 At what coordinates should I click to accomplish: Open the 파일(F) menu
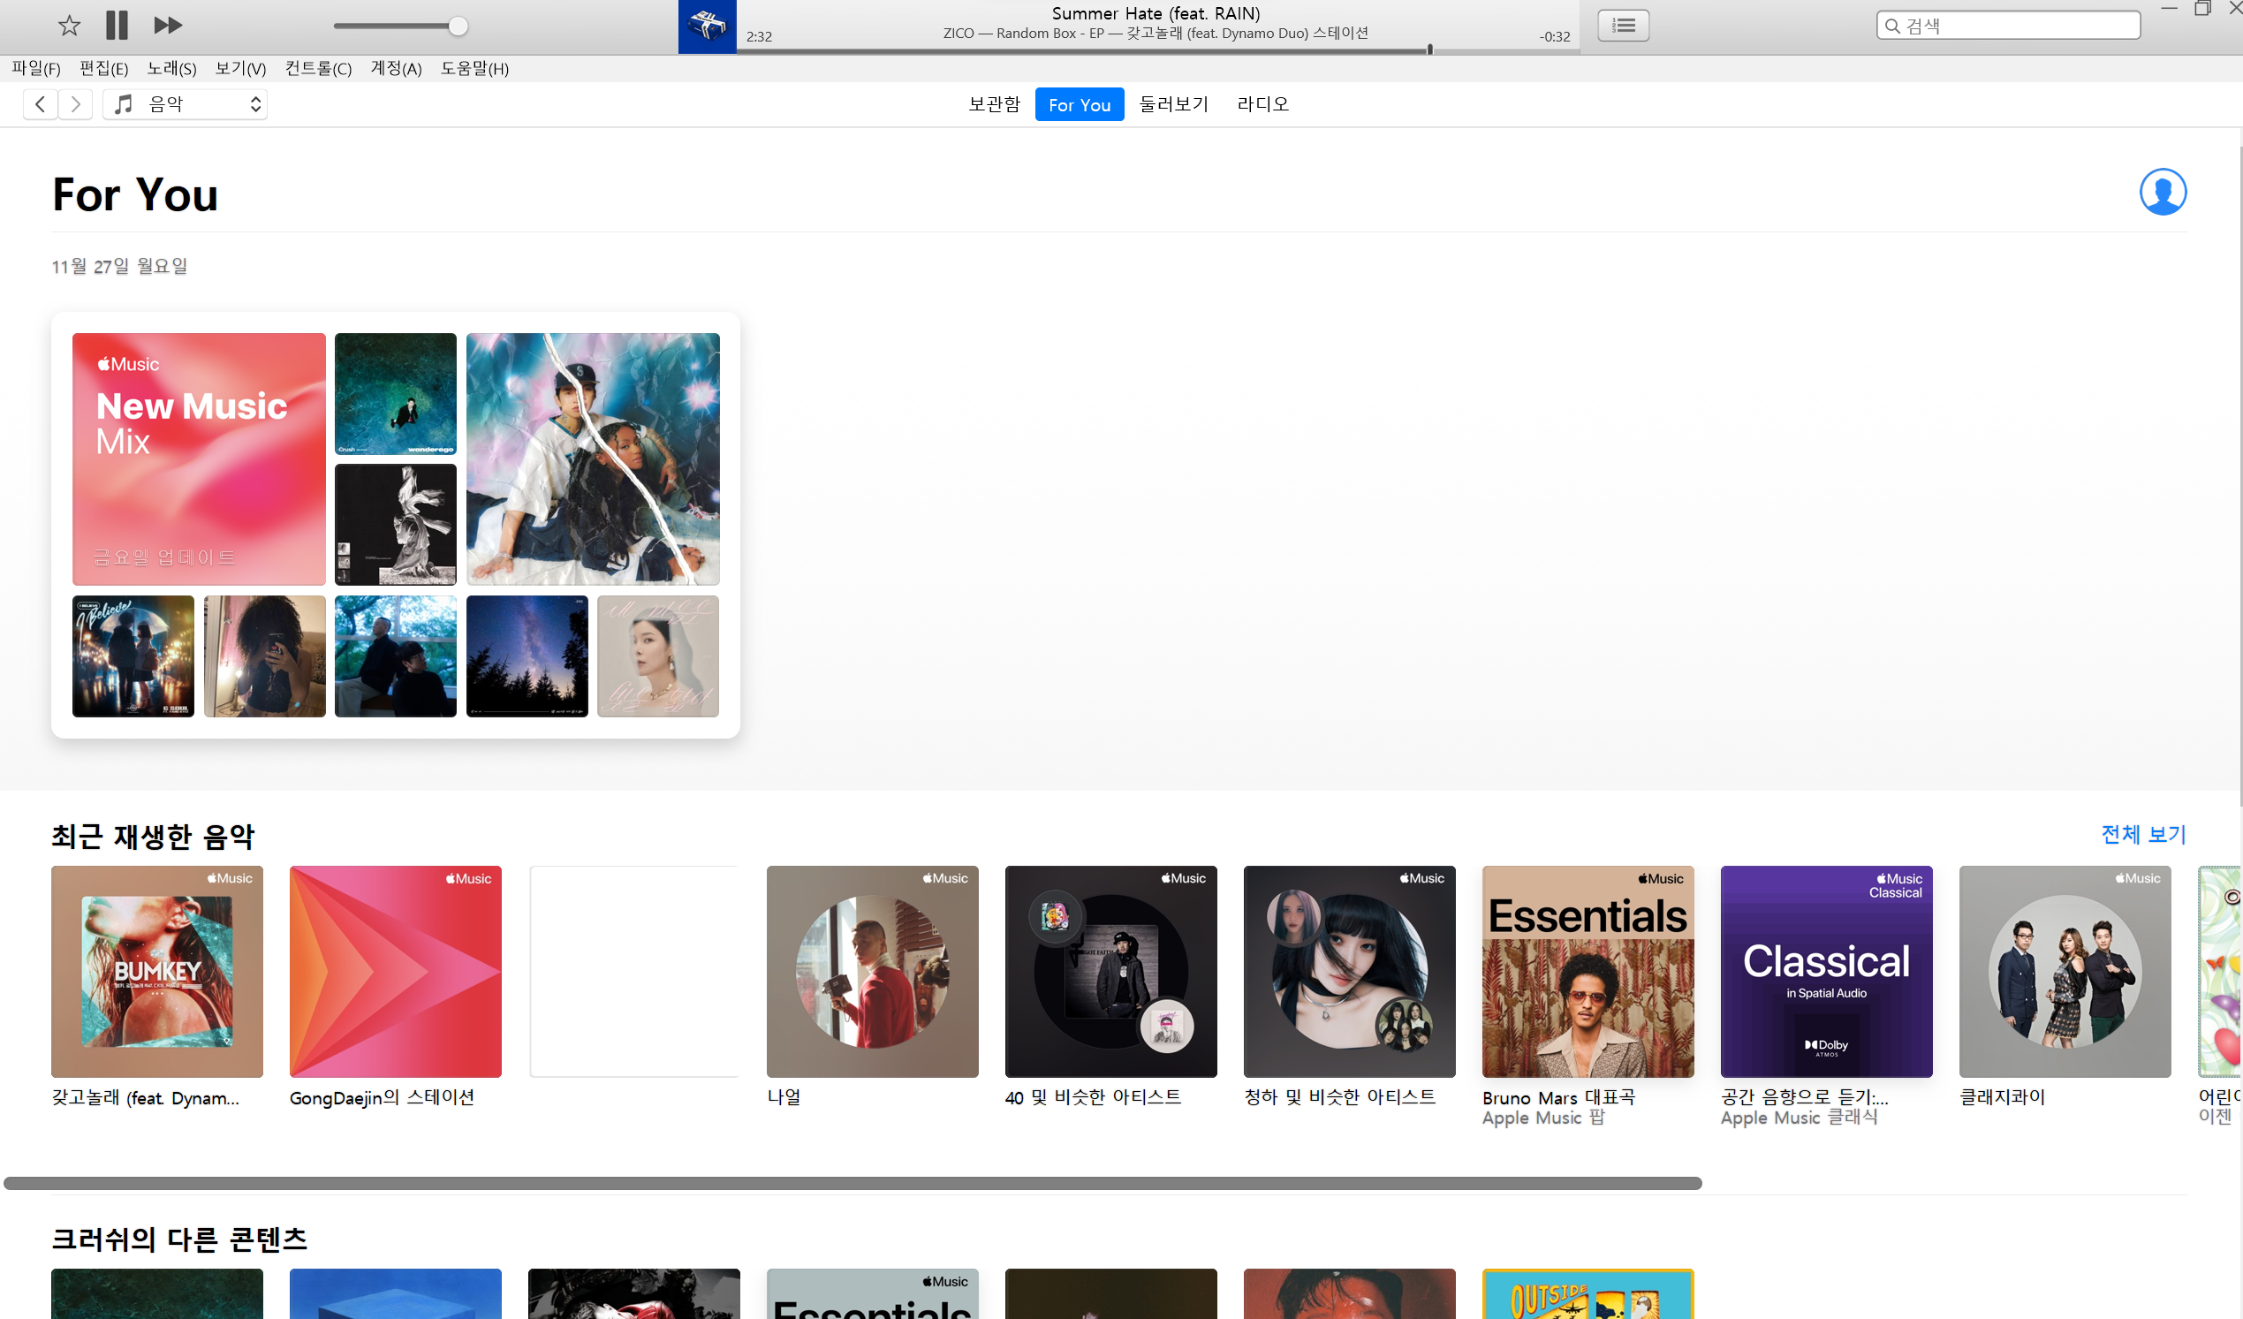[x=35, y=69]
